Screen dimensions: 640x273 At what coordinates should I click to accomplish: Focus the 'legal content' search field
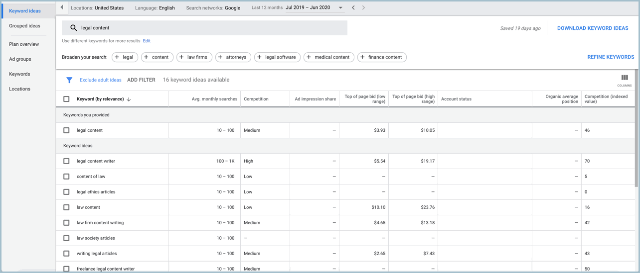[x=209, y=28]
